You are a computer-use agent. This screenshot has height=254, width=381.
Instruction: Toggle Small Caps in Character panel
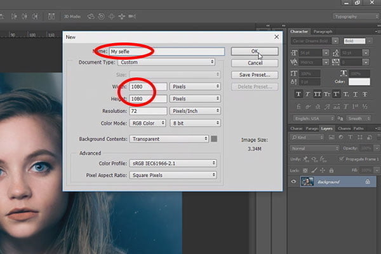coord(327,95)
